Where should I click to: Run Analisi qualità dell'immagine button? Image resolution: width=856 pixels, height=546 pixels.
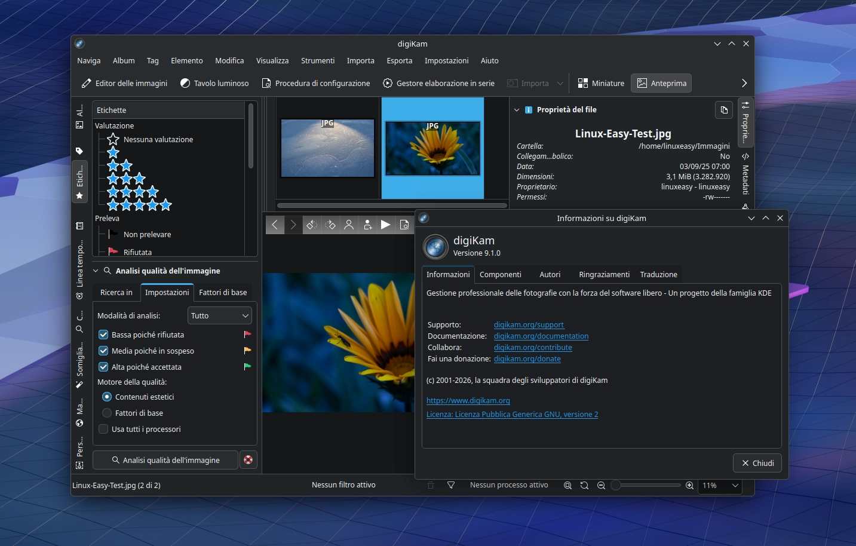point(165,460)
